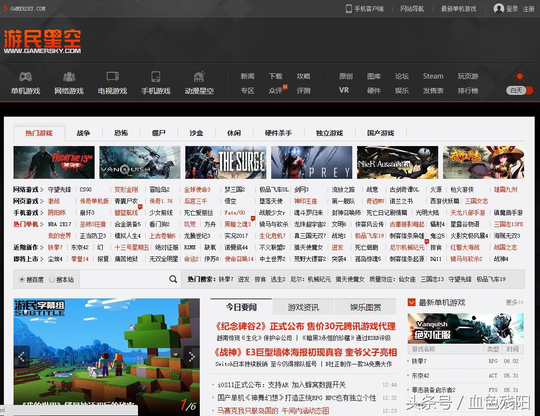Image resolution: width=540 pixels, height=416 pixels.
Task: Click the 手机游戏 smartphone icon
Action: click(x=155, y=77)
